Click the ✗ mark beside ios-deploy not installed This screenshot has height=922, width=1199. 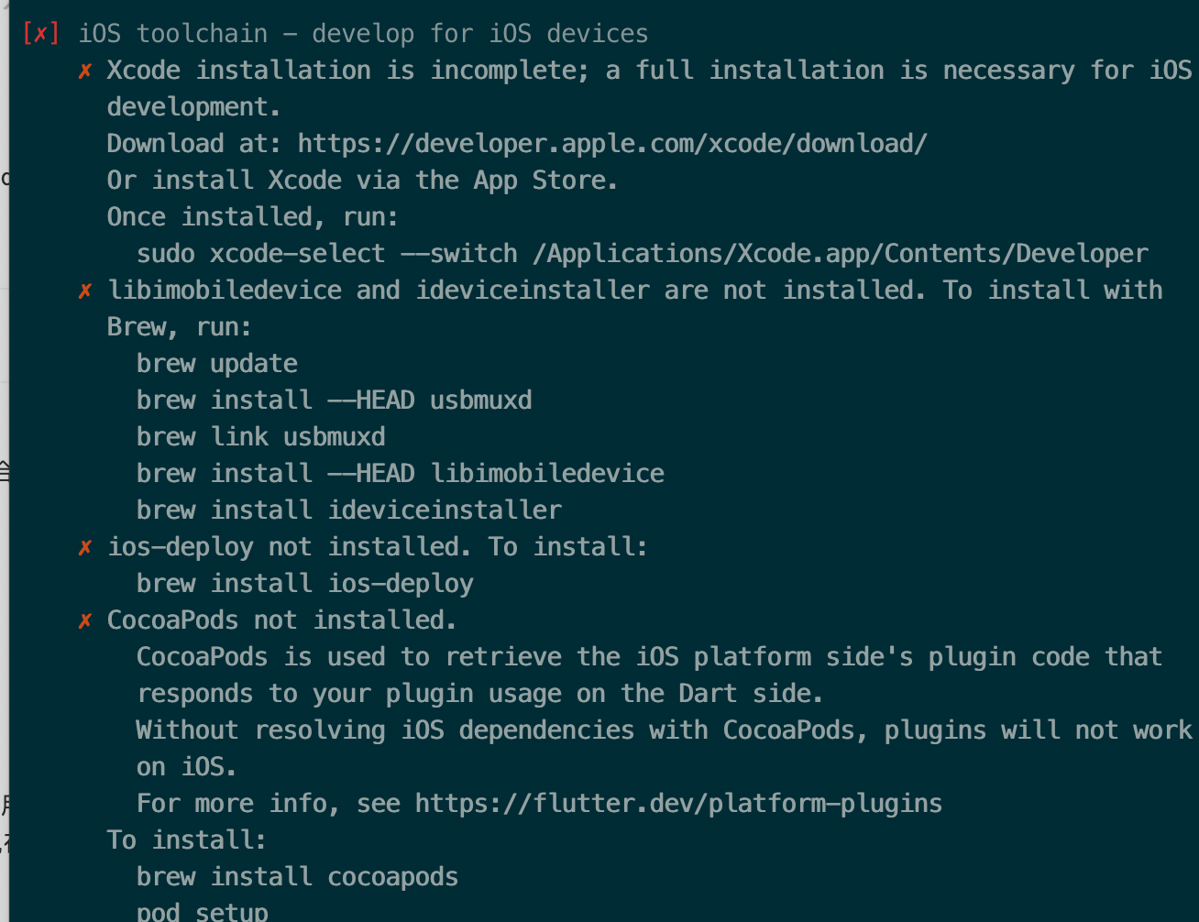(85, 547)
